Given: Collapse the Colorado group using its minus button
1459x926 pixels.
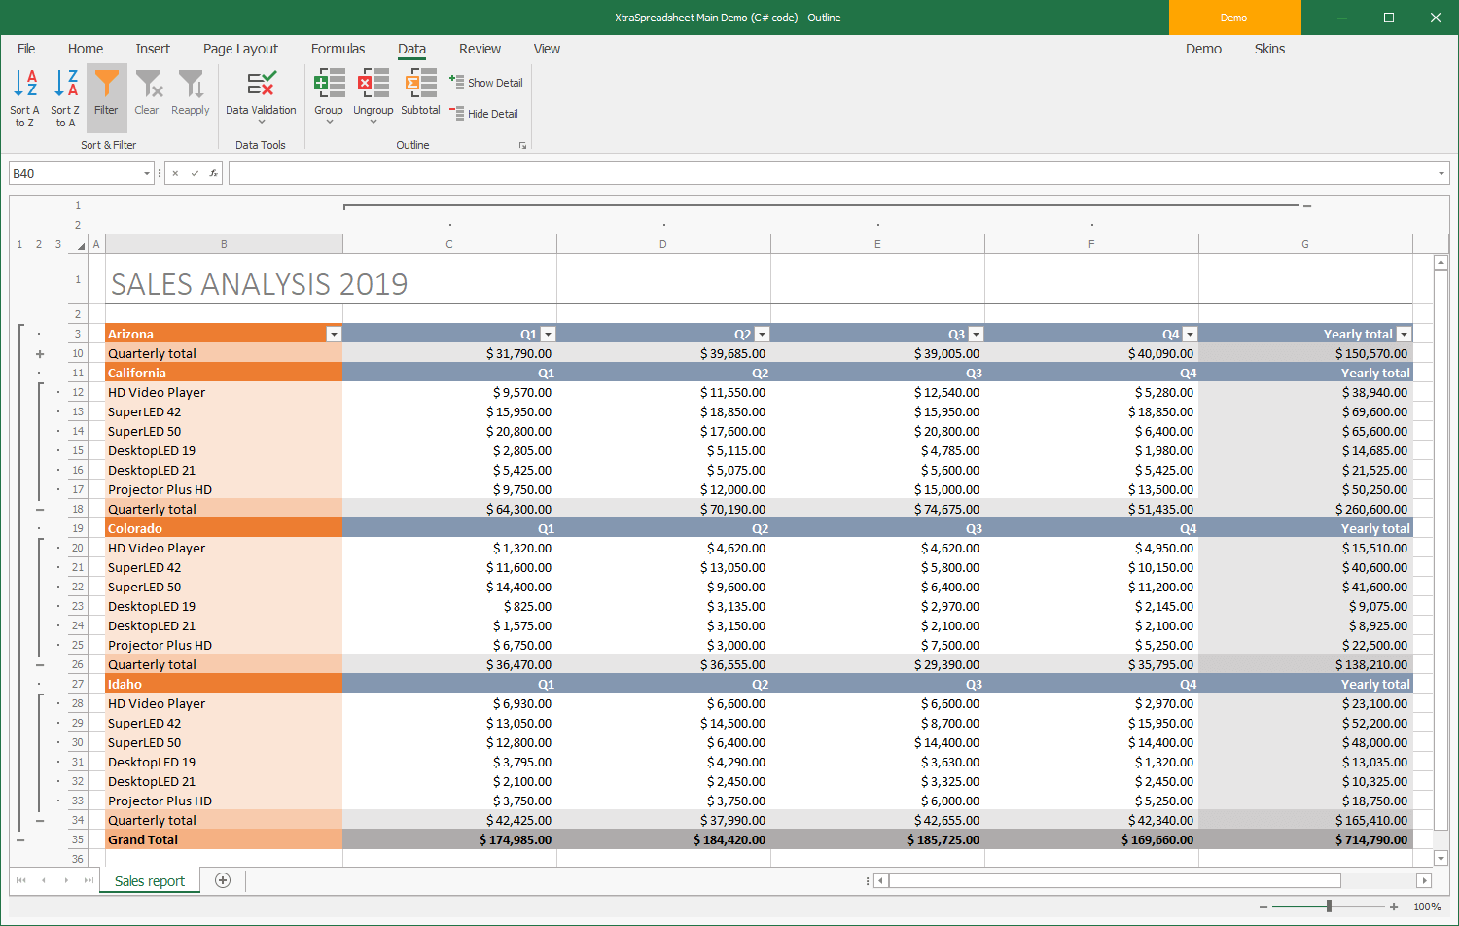Looking at the screenshot, I should coord(39,664).
